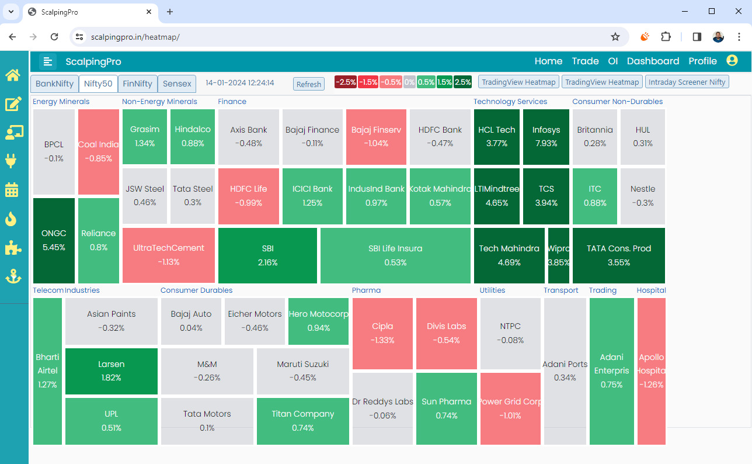Select the Tech Mahindra tile
Viewport: 752px width, 464px height.
click(x=509, y=255)
